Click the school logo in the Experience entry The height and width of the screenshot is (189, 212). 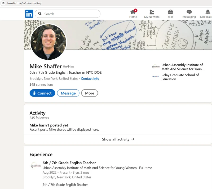coord(35,165)
